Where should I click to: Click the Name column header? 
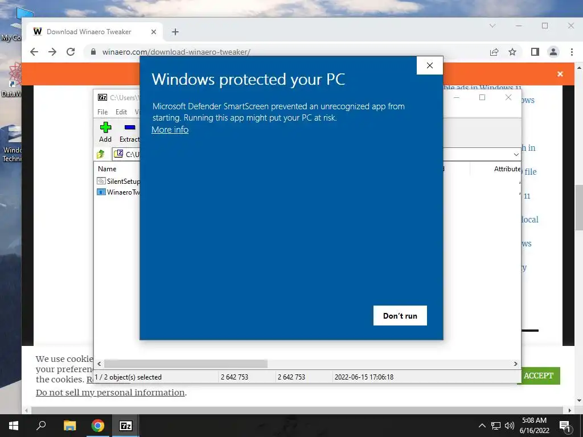pyautogui.click(x=107, y=168)
